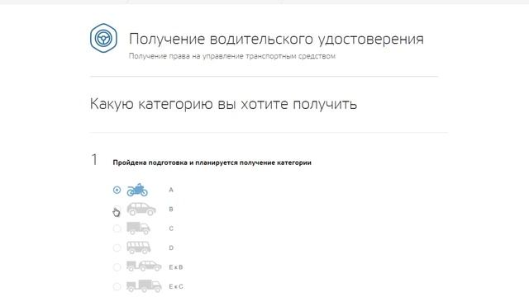Click the 'C' category label

(x=171, y=229)
